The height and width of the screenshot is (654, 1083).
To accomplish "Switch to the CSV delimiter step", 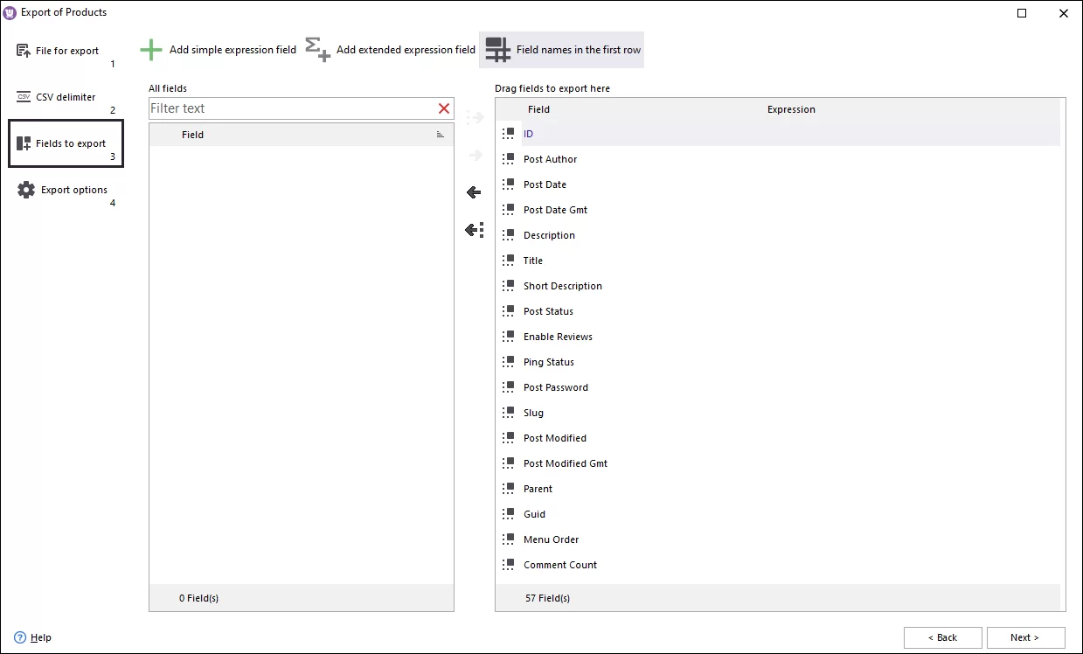I will tap(66, 97).
